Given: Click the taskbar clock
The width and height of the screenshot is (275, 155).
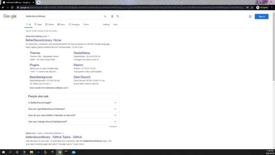Looking at the screenshot, I should [270, 152].
